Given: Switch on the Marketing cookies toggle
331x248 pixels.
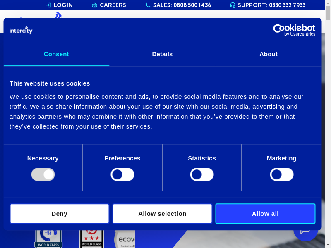Looking at the screenshot, I should pyautogui.click(x=282, y=174).
